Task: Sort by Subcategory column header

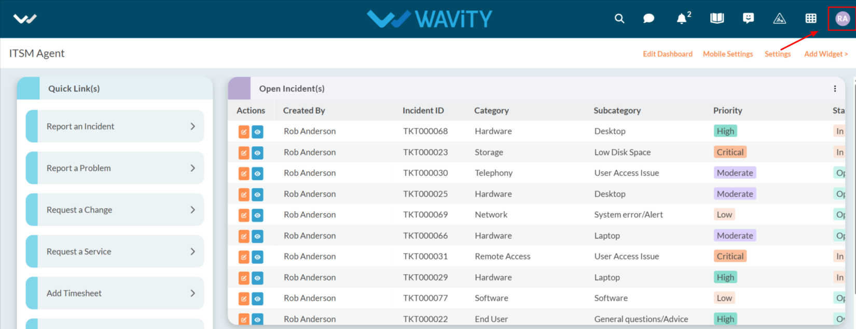Action: (x=617, y=110)
